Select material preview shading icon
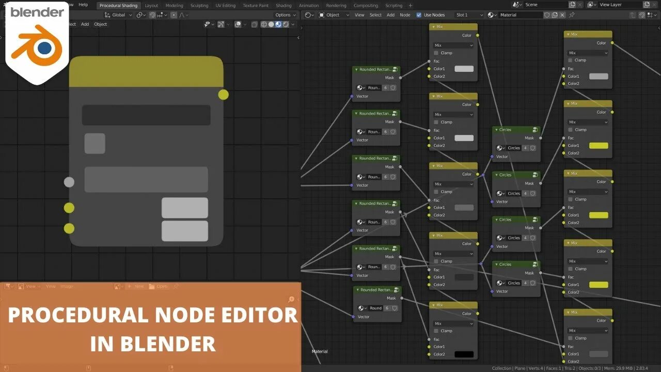Viewport: 661px width, 372px height. pyautogui.click(x=278, y=24)
